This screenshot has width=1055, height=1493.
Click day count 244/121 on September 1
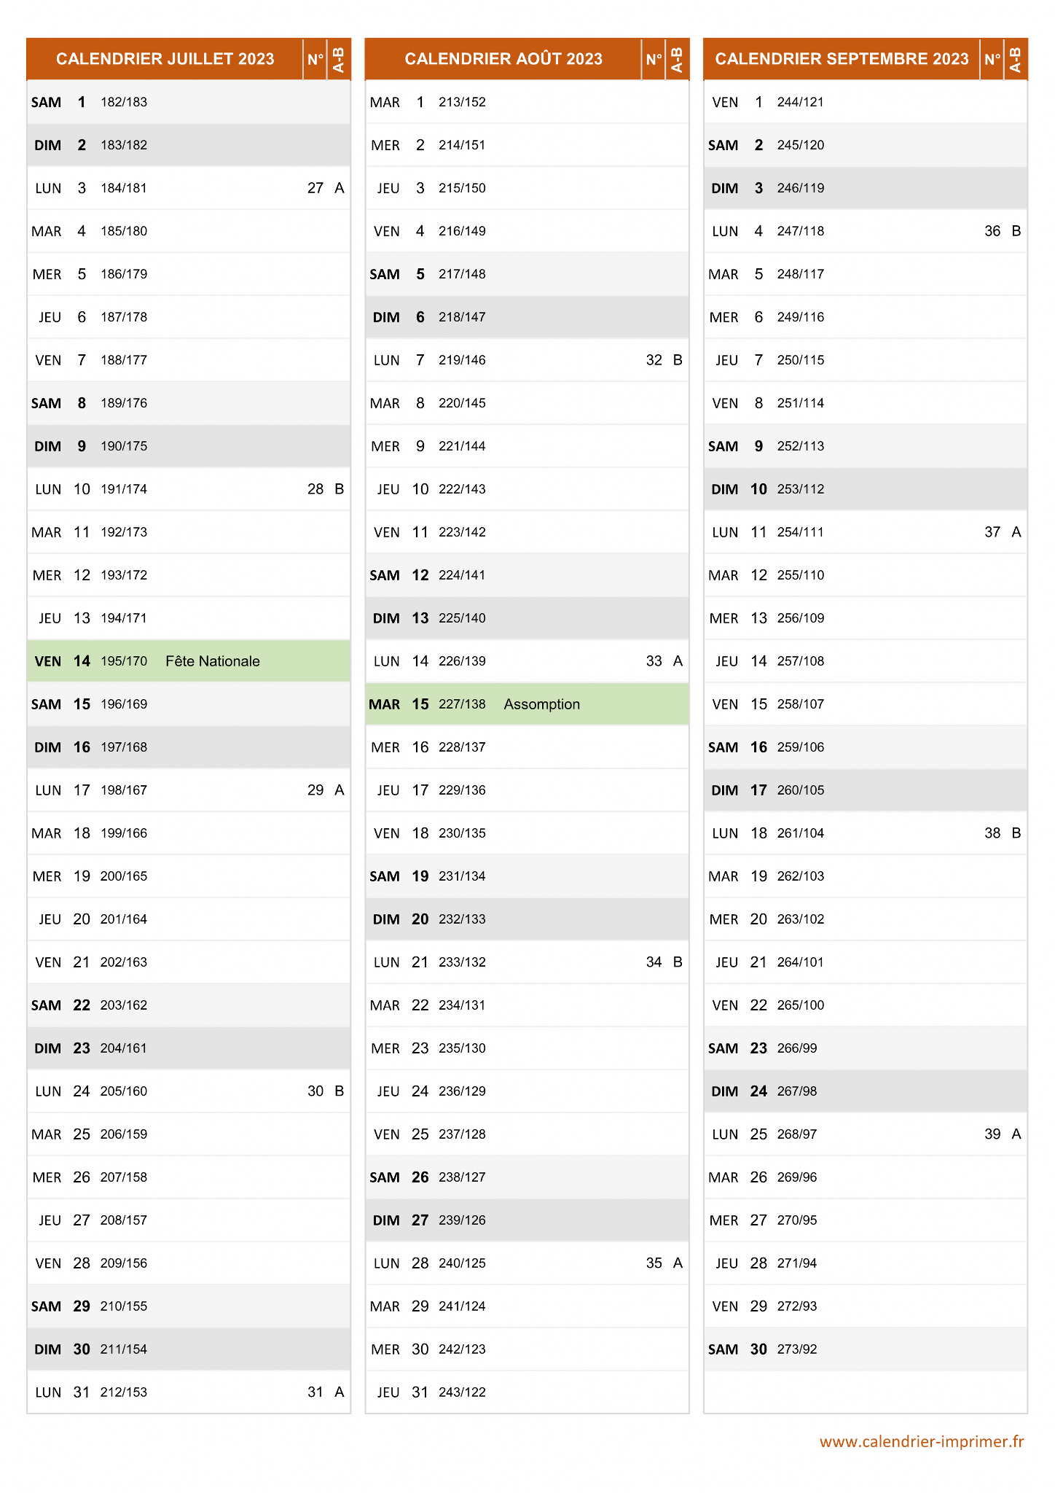[800, 102]
